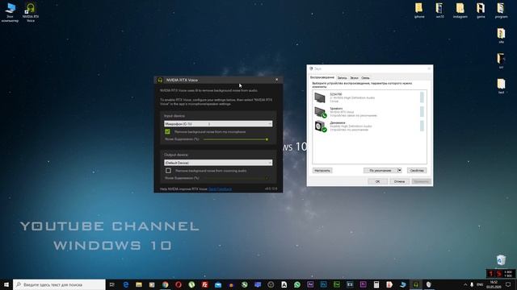Open the notification center icon
The height and width of the screenshot is (290, 517).
pos(508,284)
